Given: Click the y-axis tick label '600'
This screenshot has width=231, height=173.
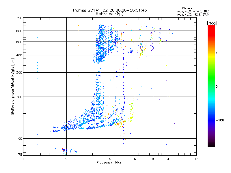Looking at the screenshot, I should point(19,31).
